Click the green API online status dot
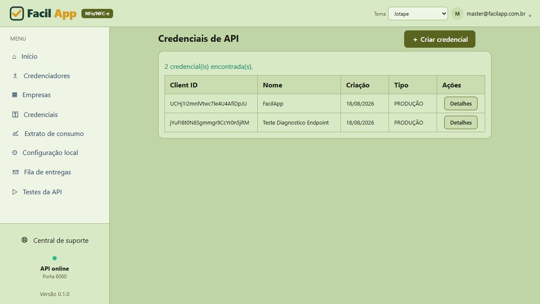Viewport: 540px width, 304px height. point(54,258)
